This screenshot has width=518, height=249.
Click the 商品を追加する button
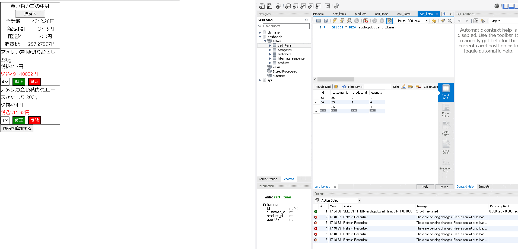point(17,129)
